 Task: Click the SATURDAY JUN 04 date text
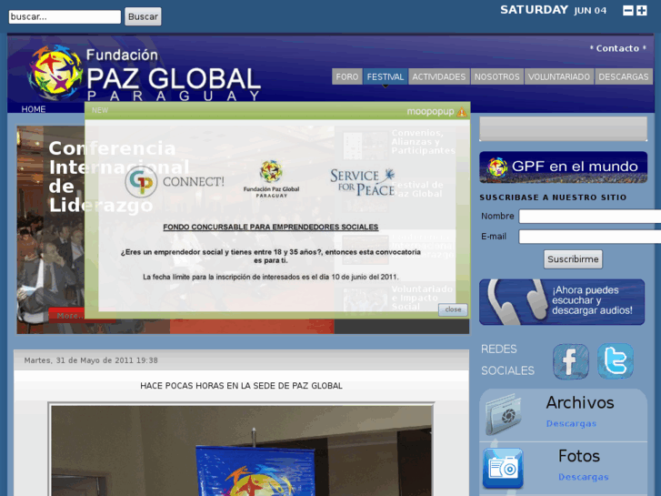[553, 10]
